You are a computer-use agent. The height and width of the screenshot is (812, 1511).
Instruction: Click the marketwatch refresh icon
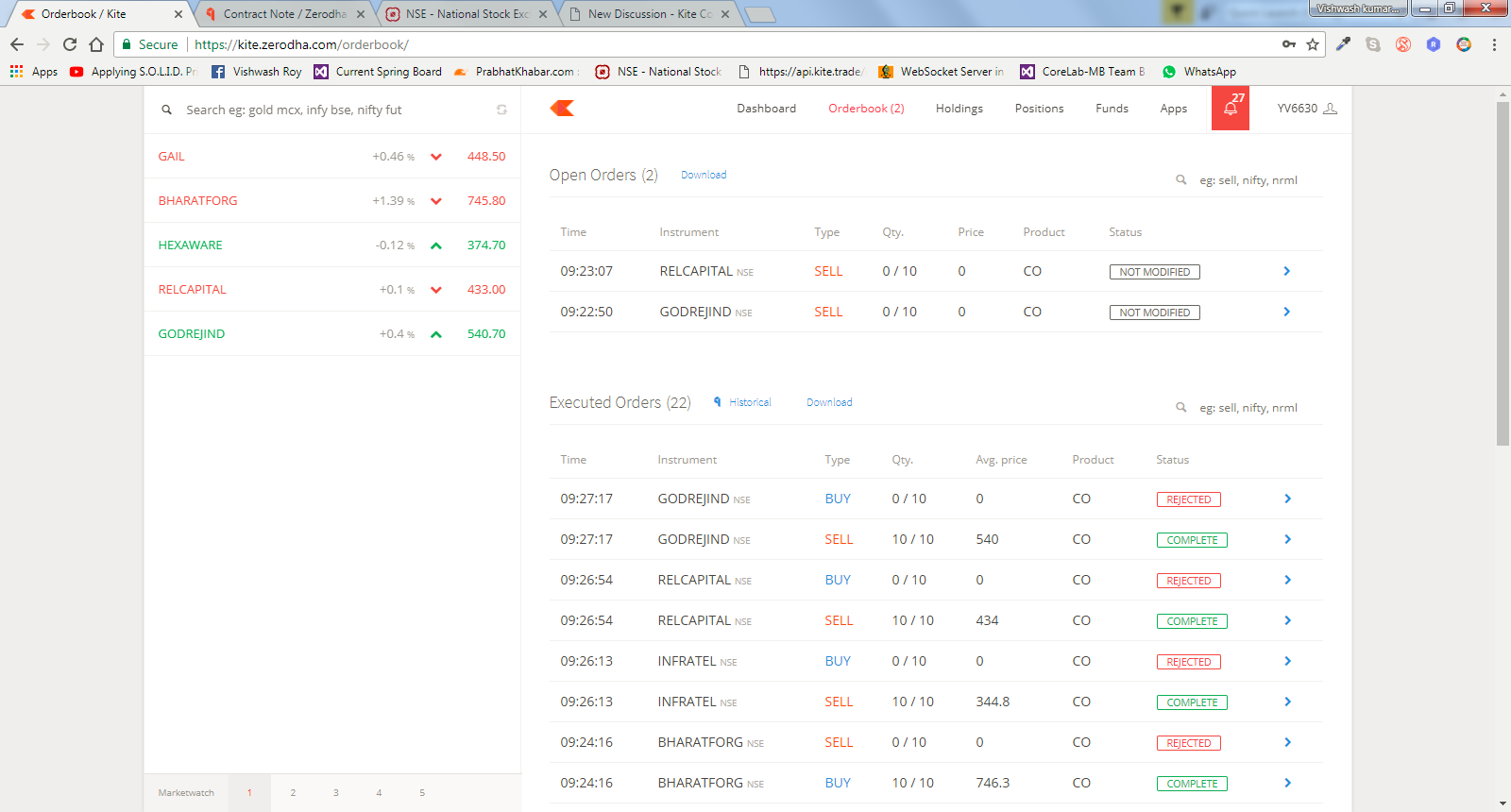tap(501, 110)
